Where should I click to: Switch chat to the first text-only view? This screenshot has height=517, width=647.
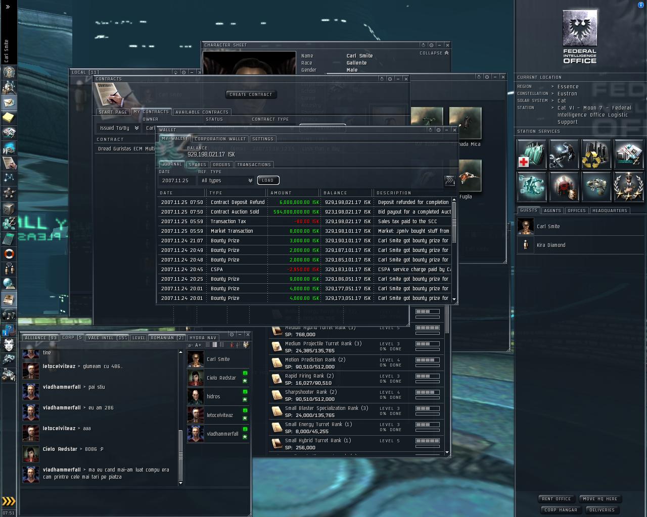[208, 345]
